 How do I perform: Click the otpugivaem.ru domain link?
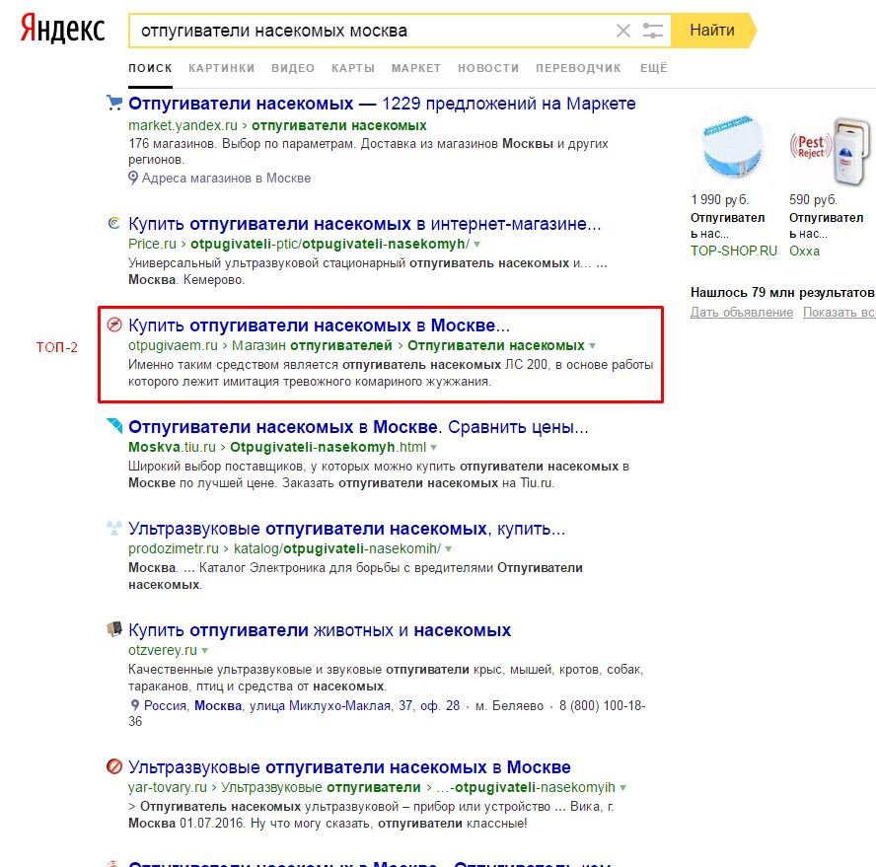pos(174,346)
